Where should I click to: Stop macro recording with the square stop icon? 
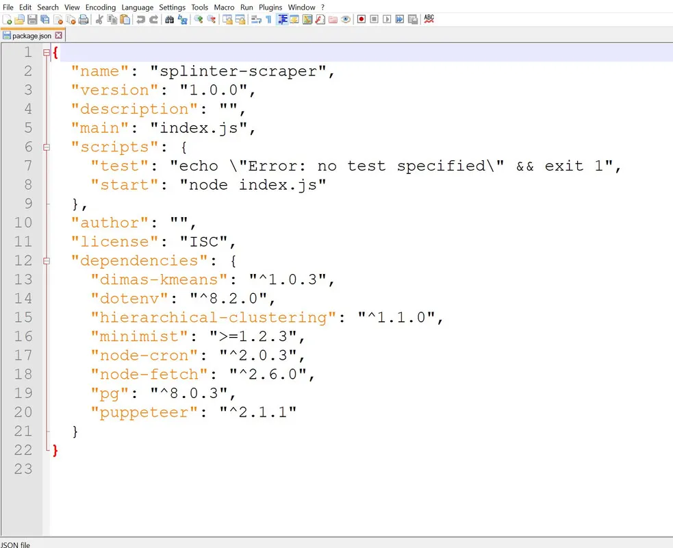click(x=374, y=19)
